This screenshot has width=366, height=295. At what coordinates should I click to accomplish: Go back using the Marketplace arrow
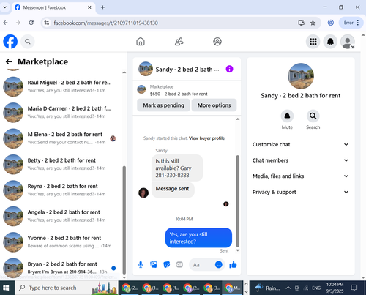point(9,61)
